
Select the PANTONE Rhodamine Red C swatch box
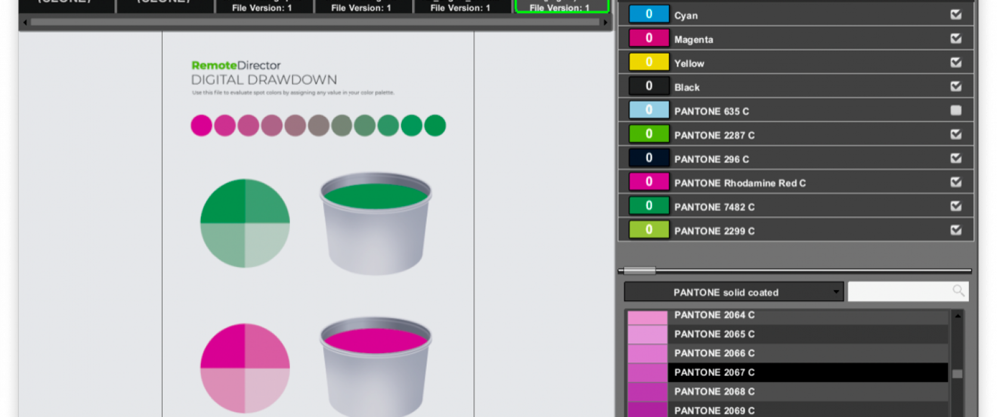click(x=649, y=182)
